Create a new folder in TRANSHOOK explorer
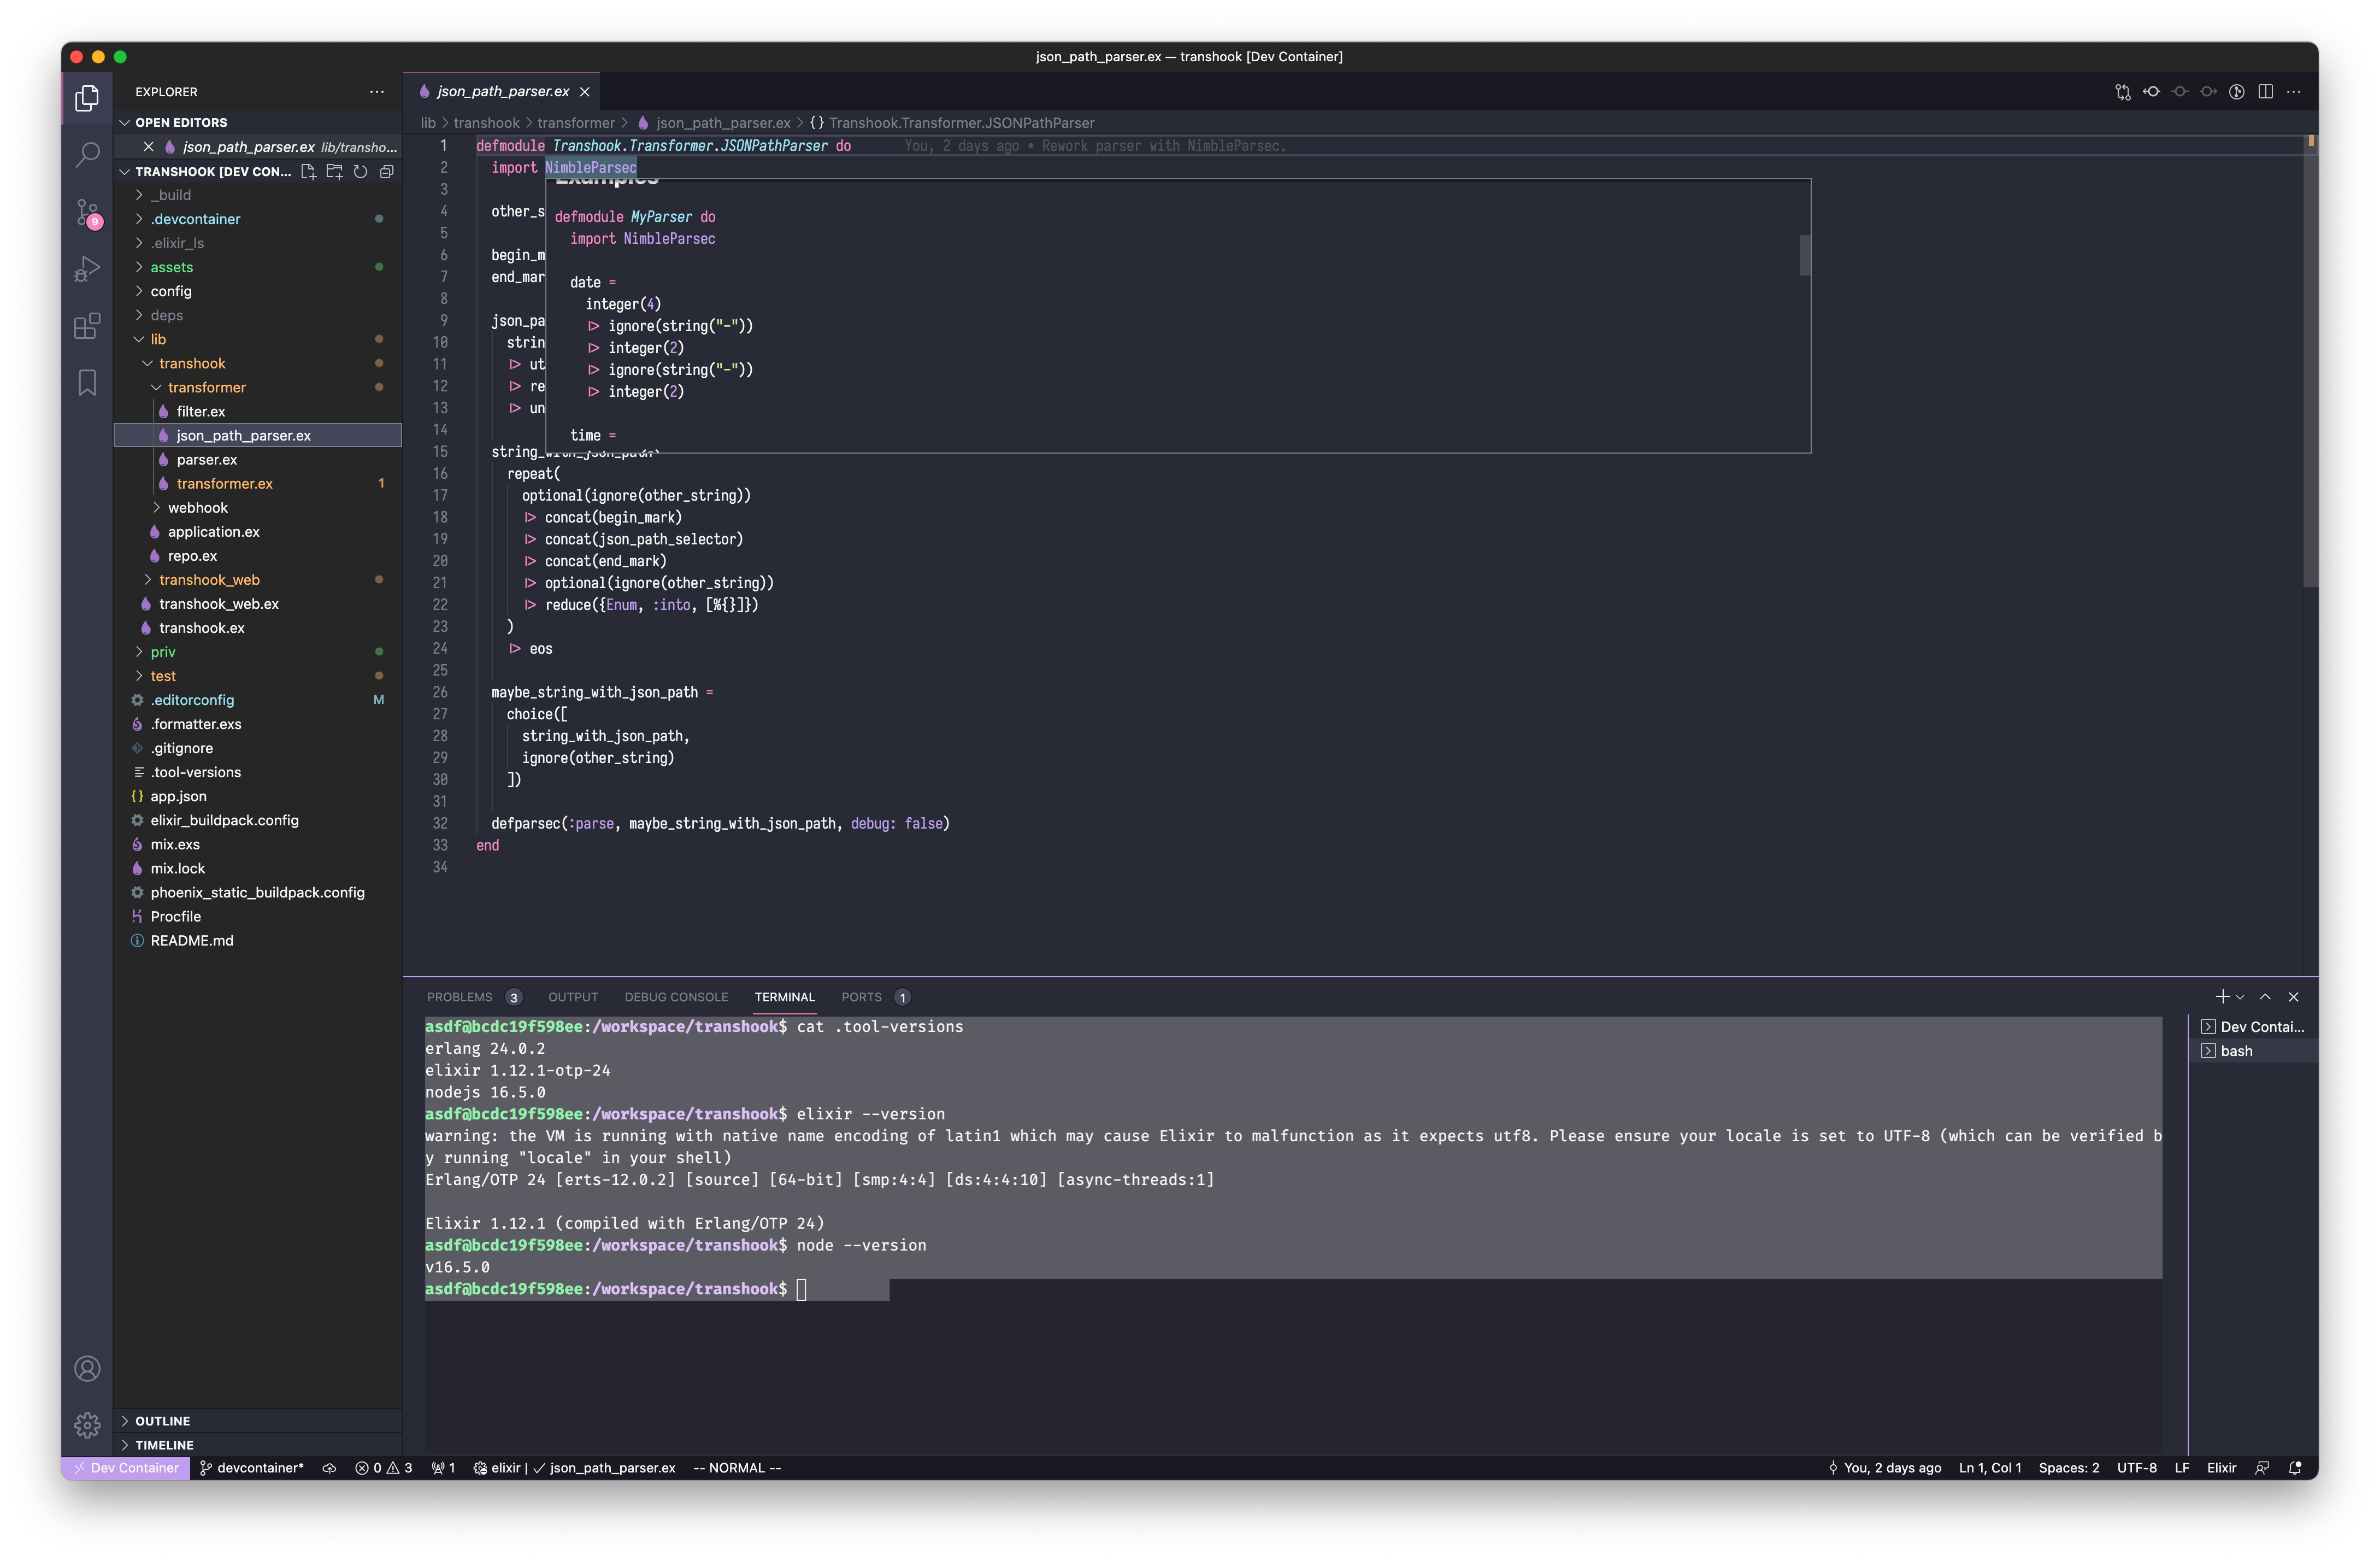The width and height of the screenshot is (2380, 1561). pyautogui.click(x=334, y=171)
